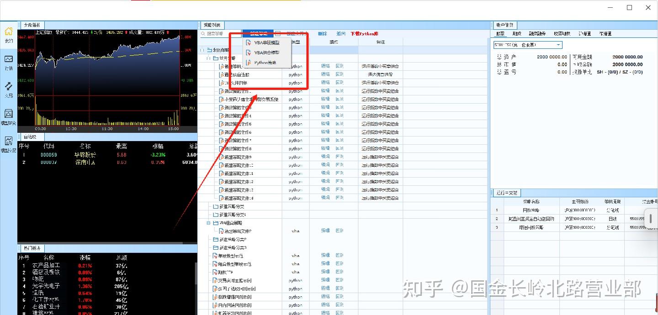Open the account selection dropdown
This screenshot has width=658, height=315.
(x=559, y=45)
